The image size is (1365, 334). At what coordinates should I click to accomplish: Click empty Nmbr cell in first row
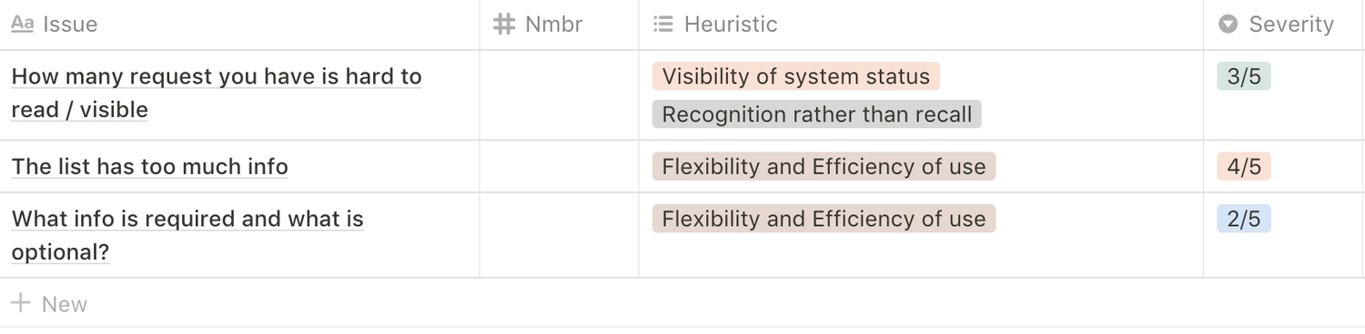pos(559,95)
